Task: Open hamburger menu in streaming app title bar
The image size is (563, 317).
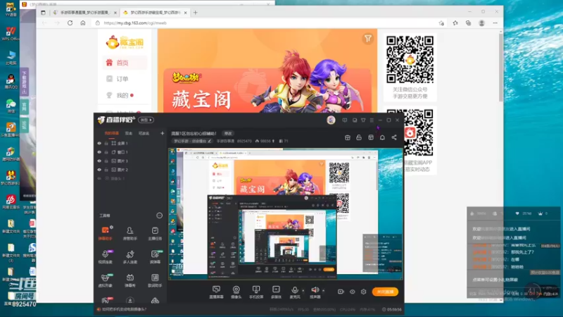Action: point(372,120)
